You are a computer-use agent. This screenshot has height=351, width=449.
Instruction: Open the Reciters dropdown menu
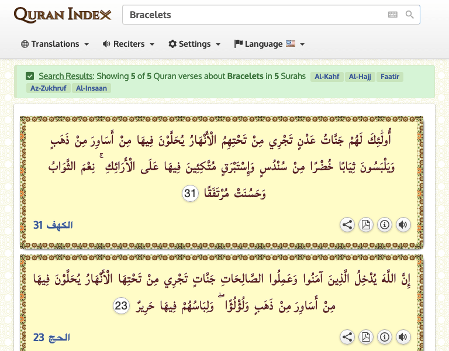[x=128, y=44]
